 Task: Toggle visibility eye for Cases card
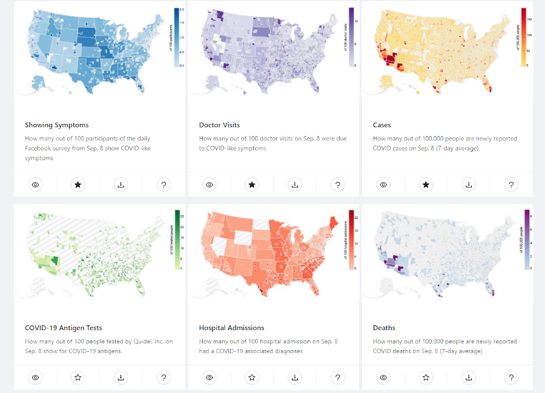tap(383, 184)
